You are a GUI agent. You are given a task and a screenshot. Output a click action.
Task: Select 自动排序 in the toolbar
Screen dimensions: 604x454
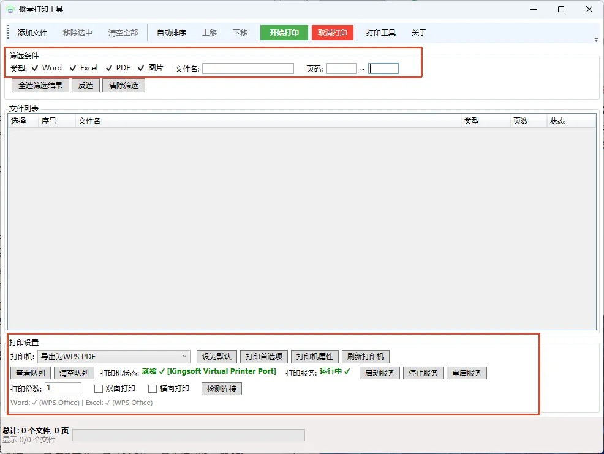tap(172, 32)
